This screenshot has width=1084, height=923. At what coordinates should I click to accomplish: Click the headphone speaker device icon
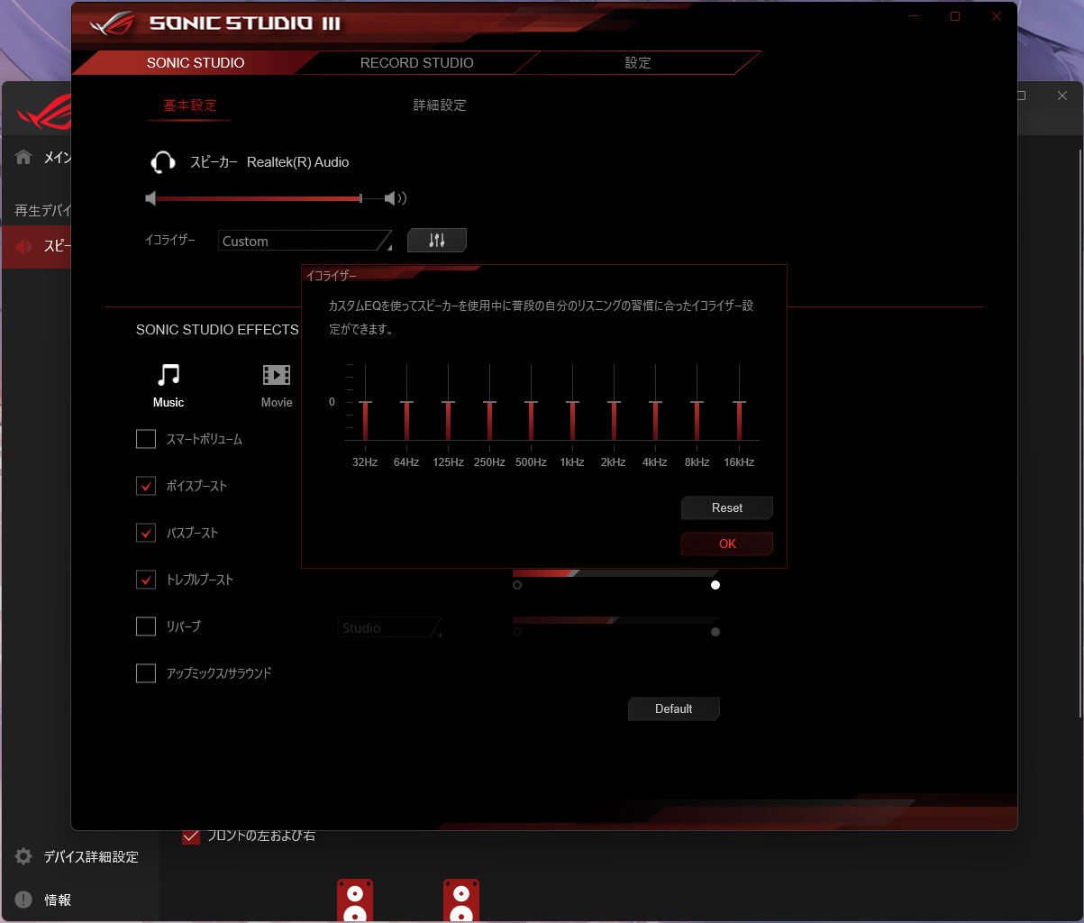162,162
